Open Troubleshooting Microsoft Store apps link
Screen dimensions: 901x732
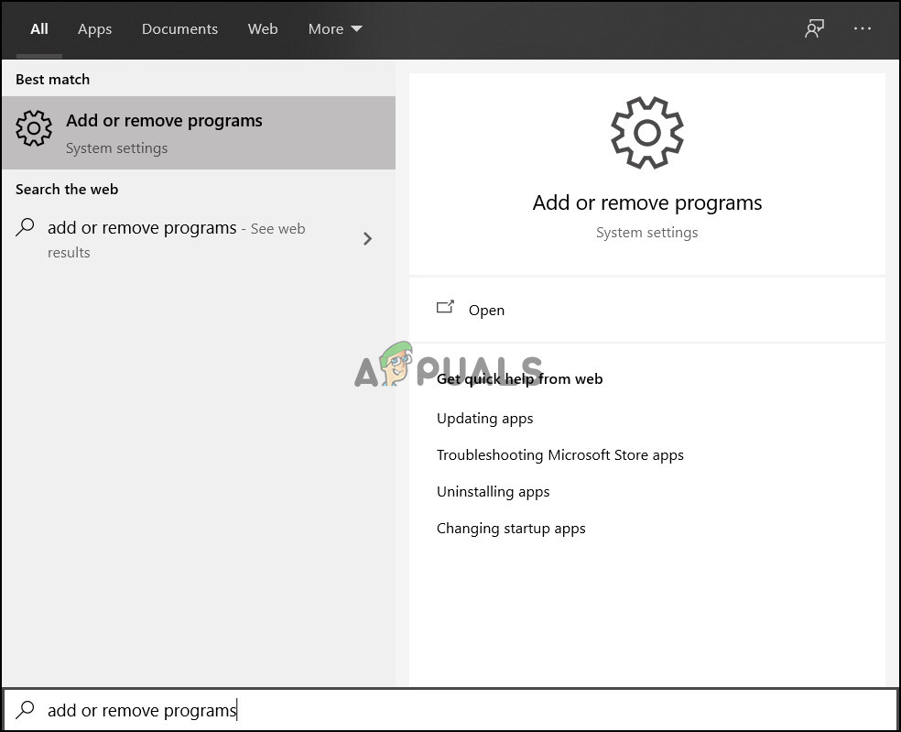[560, 455]
